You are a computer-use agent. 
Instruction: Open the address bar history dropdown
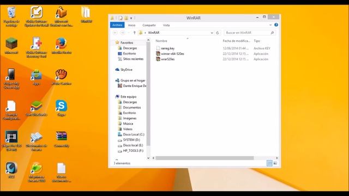tap(212, 33)
